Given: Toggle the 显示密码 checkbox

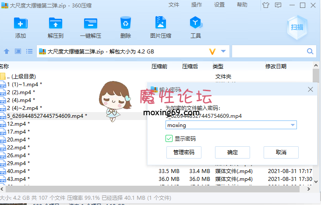Looking at the screenshot, I should (169, 138).
